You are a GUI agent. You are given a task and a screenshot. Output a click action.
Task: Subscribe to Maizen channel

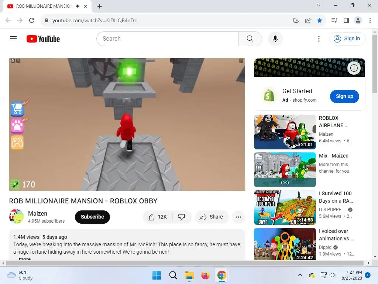coord(92,217)
